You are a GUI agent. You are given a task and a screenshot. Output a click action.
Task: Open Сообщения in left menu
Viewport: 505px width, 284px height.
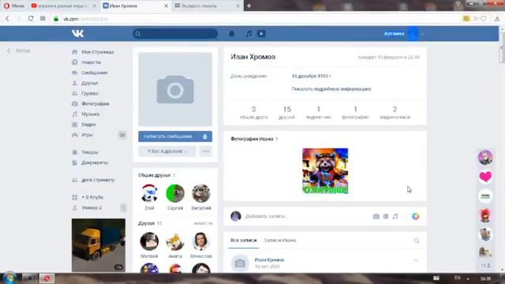(x=95, y=73)
